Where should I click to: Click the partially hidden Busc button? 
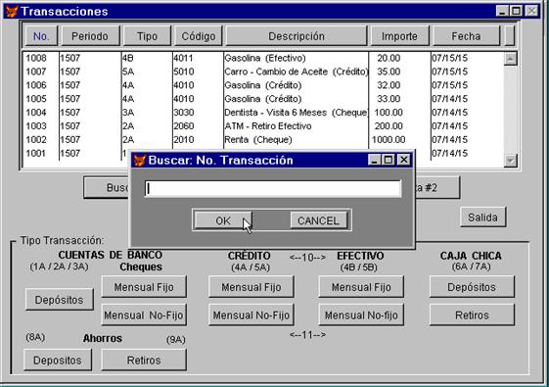(107, 187)
